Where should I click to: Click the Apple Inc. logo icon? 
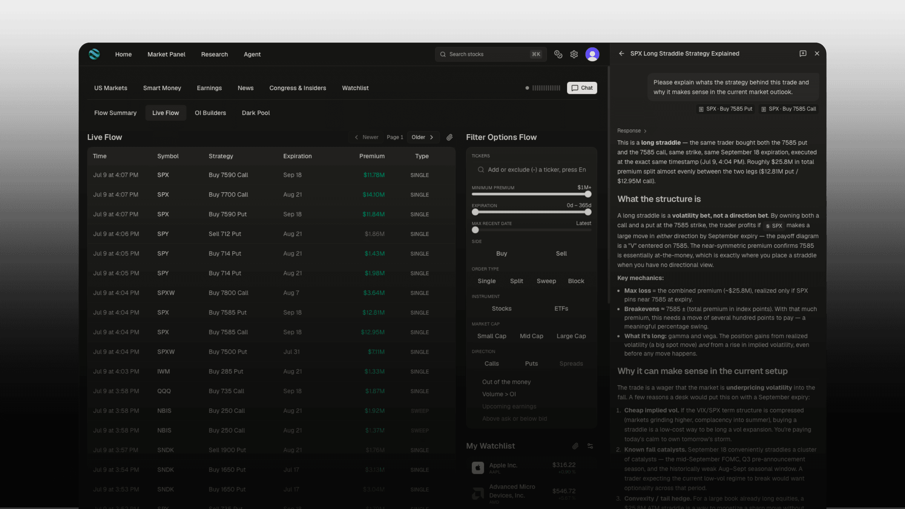[x=478, y=468]
